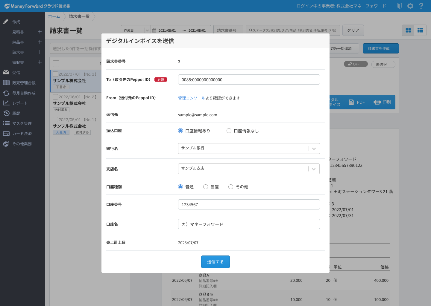The height and width of the screenshot is (306, 431).
Task: Select the 販売管理台帳 sidebar icon
Action: point(6,82)
